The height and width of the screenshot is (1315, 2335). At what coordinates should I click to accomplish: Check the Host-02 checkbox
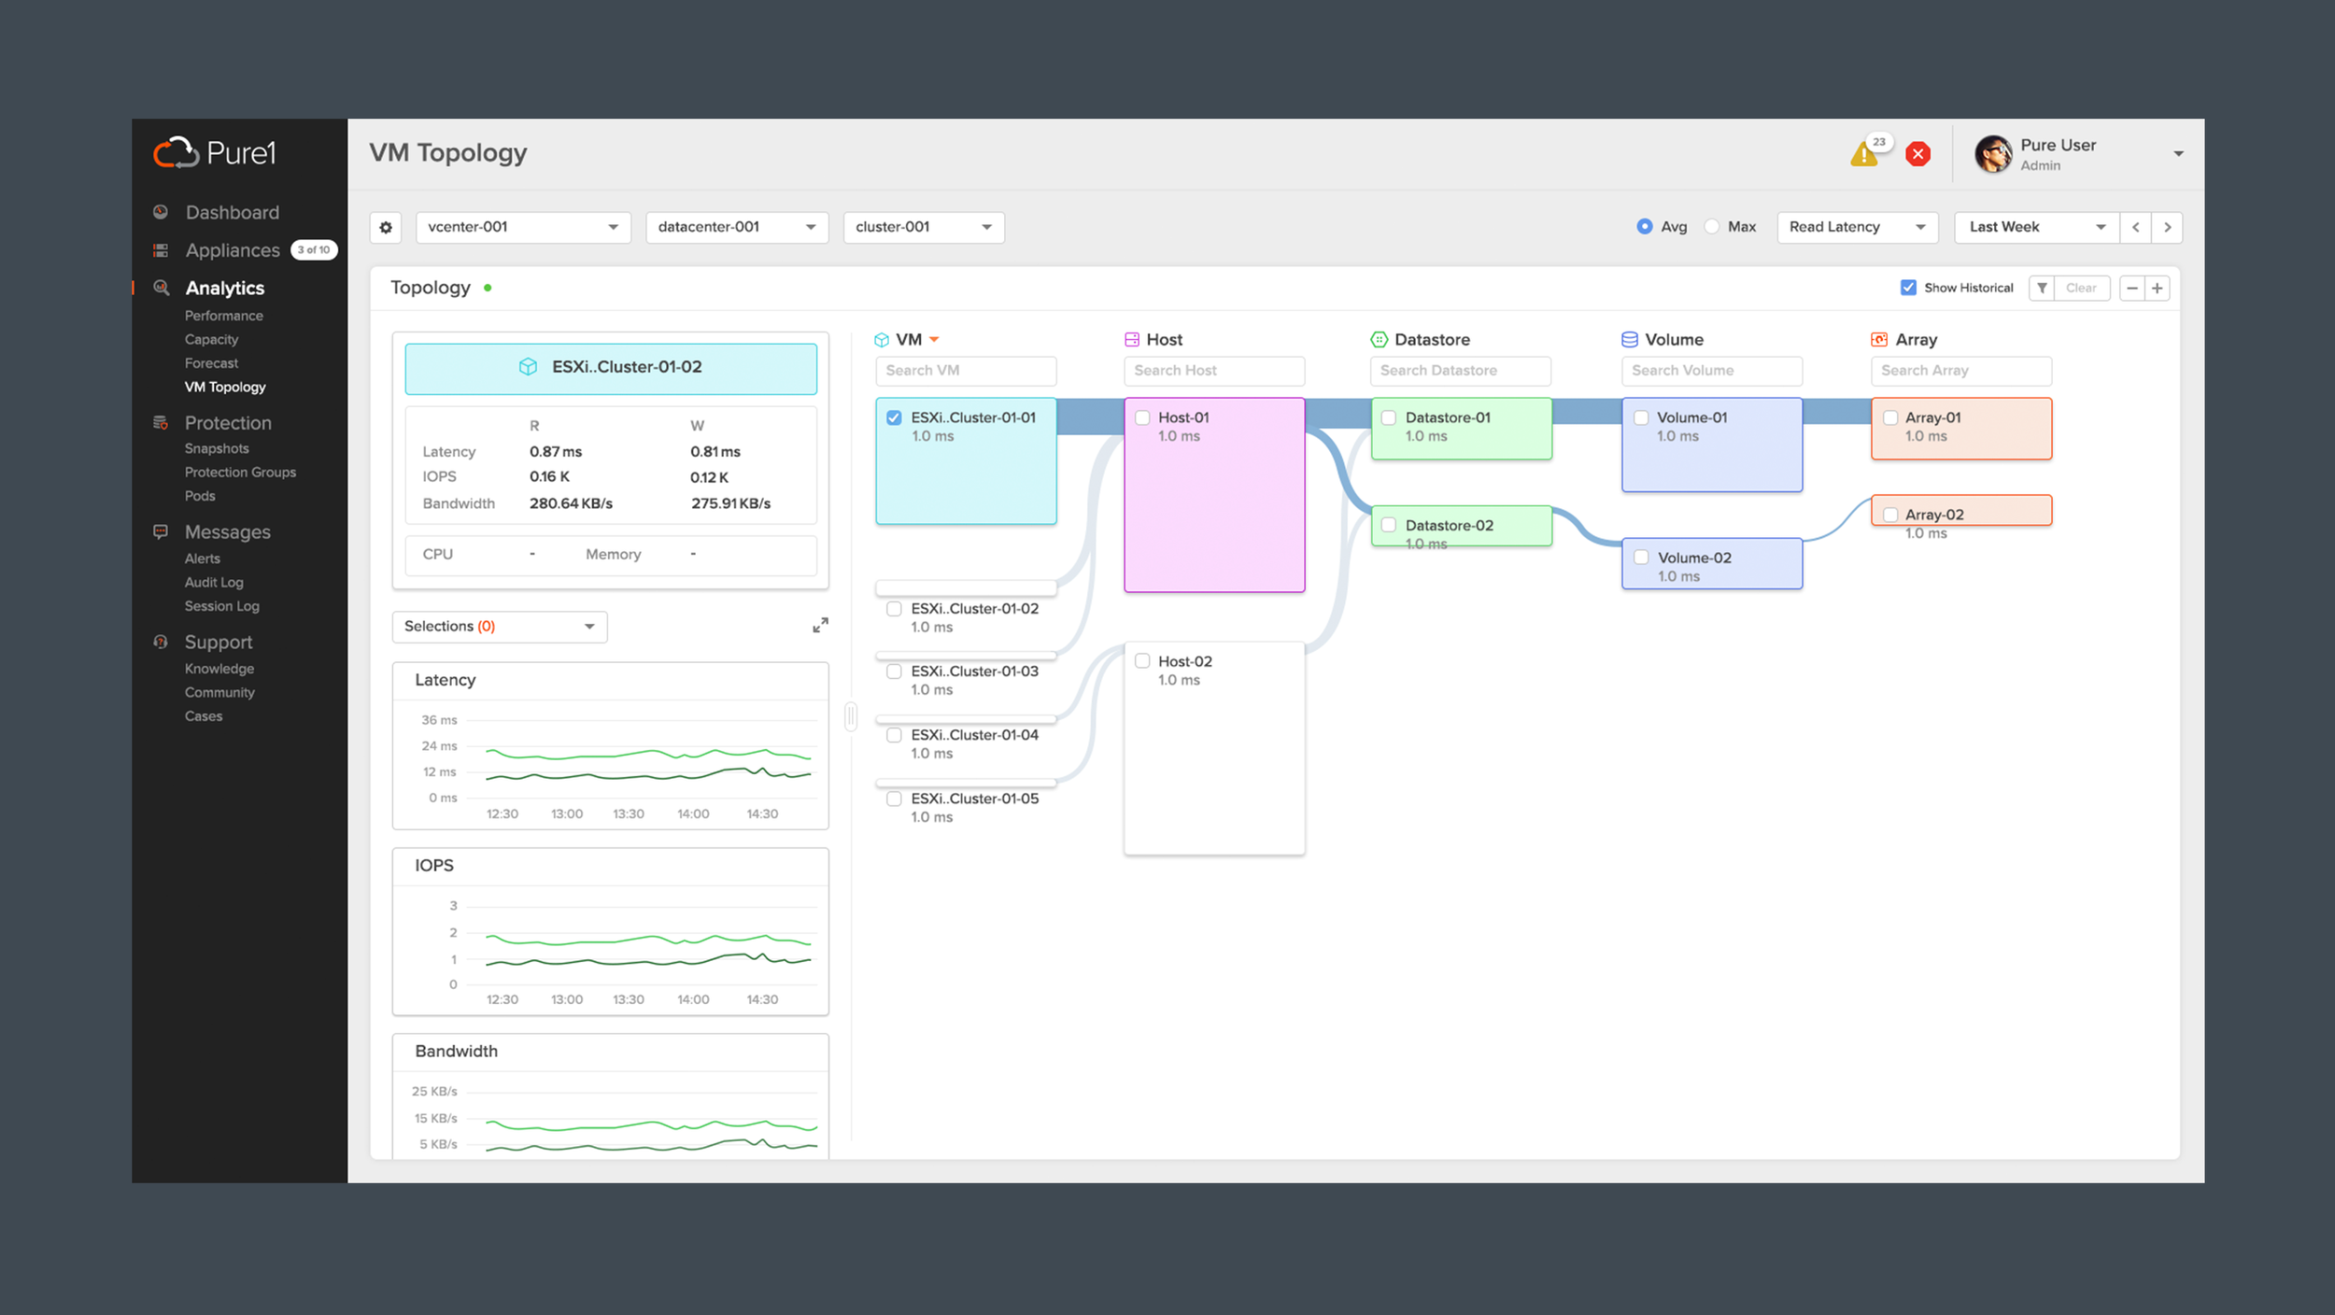(1142, 661)
